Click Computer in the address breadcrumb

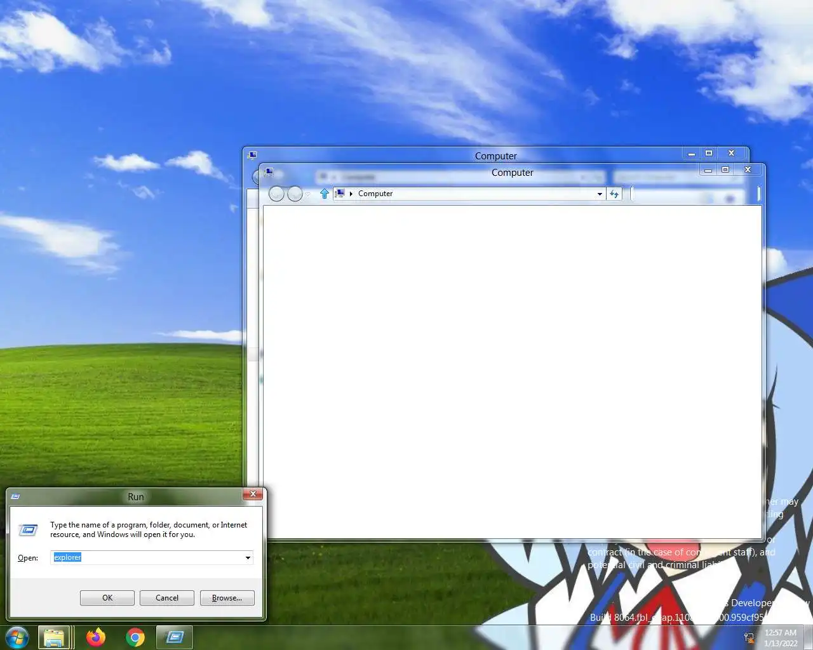(x=375, y=194)
